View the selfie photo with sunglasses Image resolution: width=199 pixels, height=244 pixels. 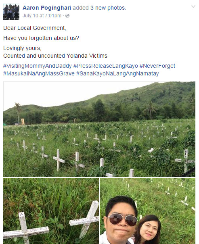(x=147, y=211)
